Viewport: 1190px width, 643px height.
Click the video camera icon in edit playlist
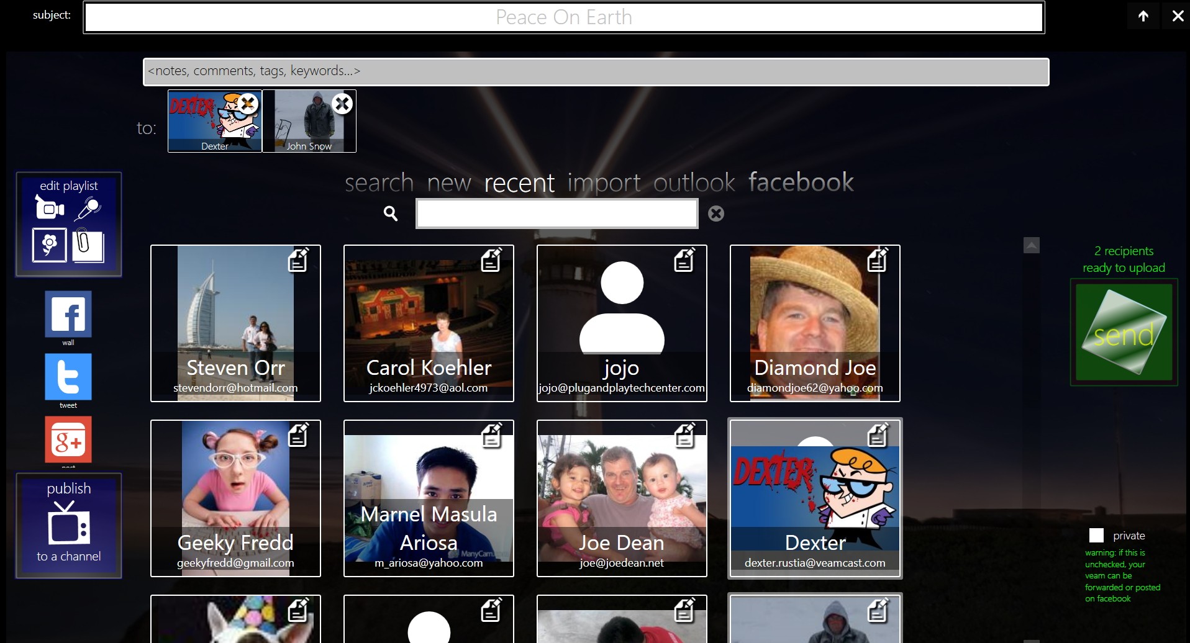tap(50, 208)
